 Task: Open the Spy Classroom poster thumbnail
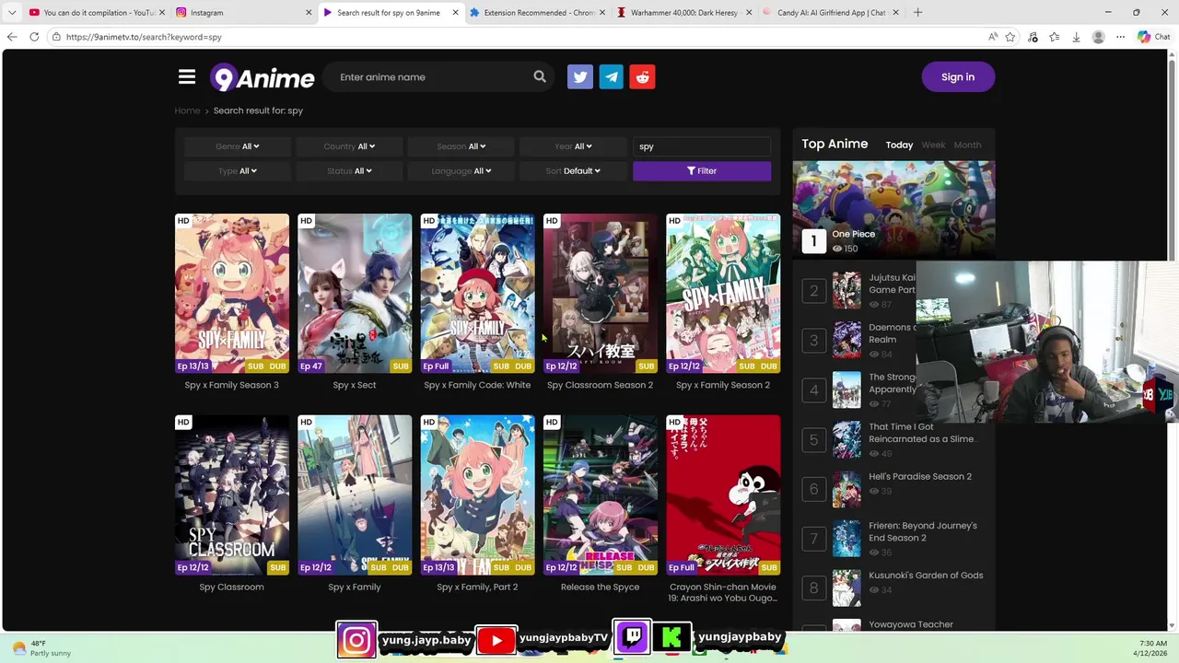(x=231, y=494)
